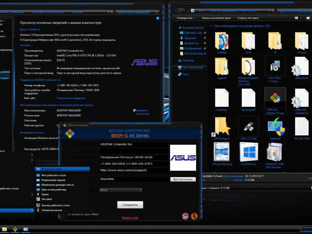
Task: Click the System window taskbar icon
Action: [26, 229]
